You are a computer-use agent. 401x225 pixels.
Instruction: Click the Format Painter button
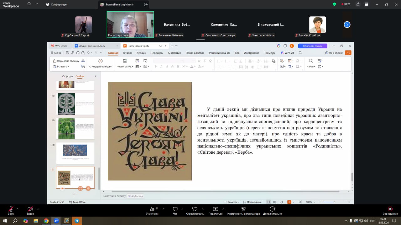tap(66, 61)
